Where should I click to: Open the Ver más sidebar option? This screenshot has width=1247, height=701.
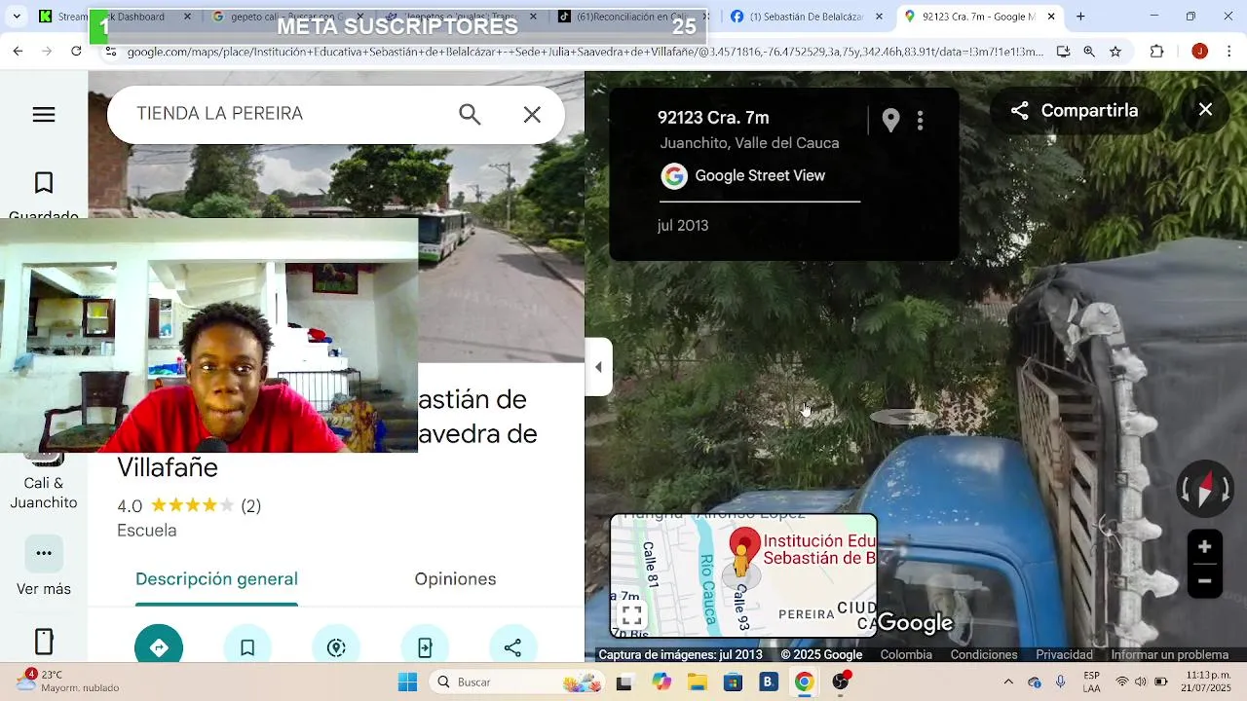[x=44, y=567]
